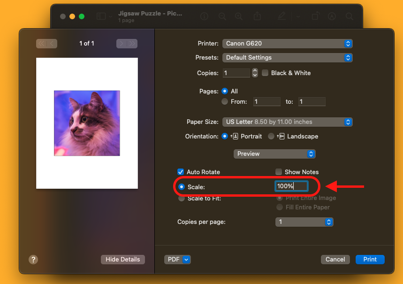Choose the Fill Entire Paper radio option
Viewport: 403px width, 284px height.
[279, 207]
